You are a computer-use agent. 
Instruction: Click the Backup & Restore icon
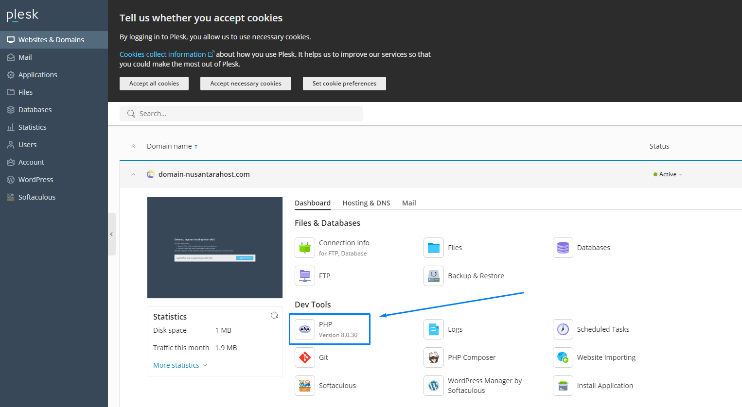pyautogui.click(x=433, y=276)
